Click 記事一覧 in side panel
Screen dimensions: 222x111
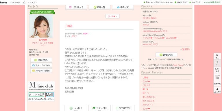coord(217,84)
